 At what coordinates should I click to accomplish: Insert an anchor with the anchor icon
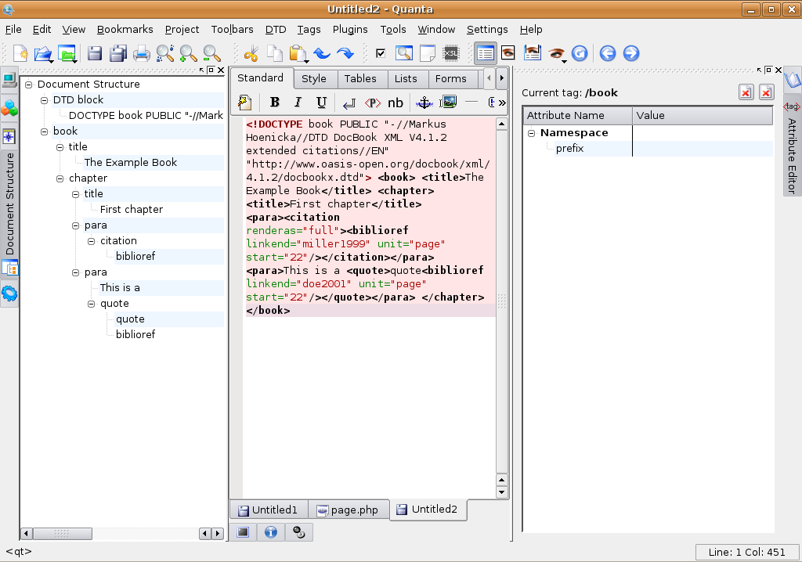point(424,102)
